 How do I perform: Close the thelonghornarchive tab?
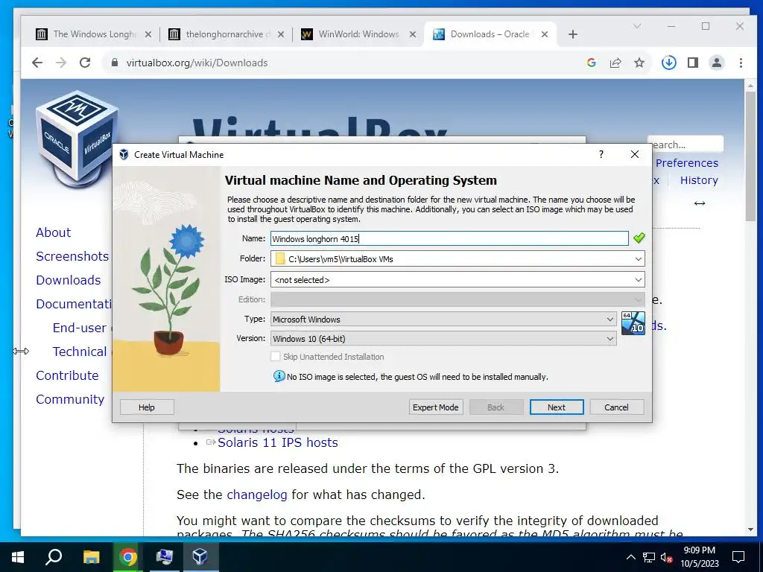[x=281, y=34]
